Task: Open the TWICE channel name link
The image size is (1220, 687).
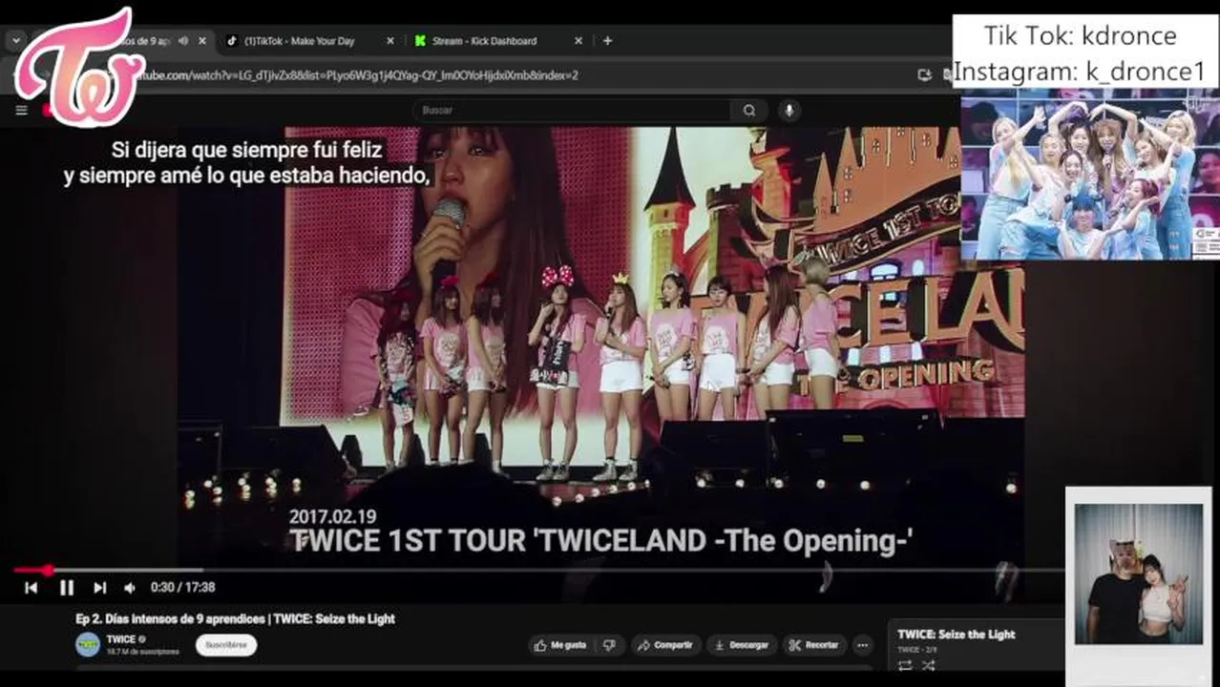Action: click(x=121, y=639)
